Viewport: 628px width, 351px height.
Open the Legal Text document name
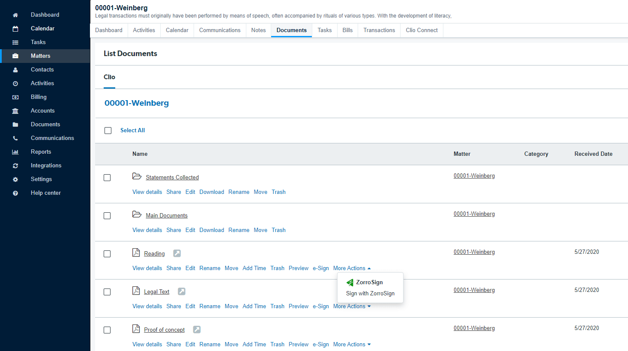[157, 292]
